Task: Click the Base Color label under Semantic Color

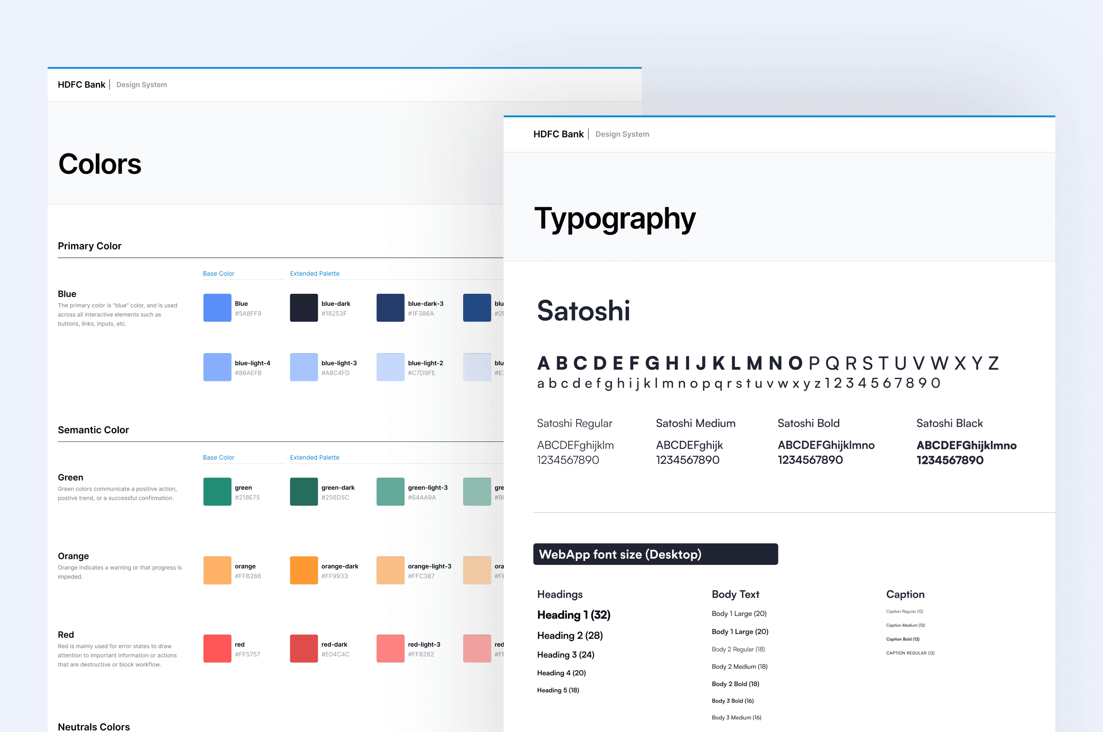Action: pyautogui.click(x=218, y=458)
